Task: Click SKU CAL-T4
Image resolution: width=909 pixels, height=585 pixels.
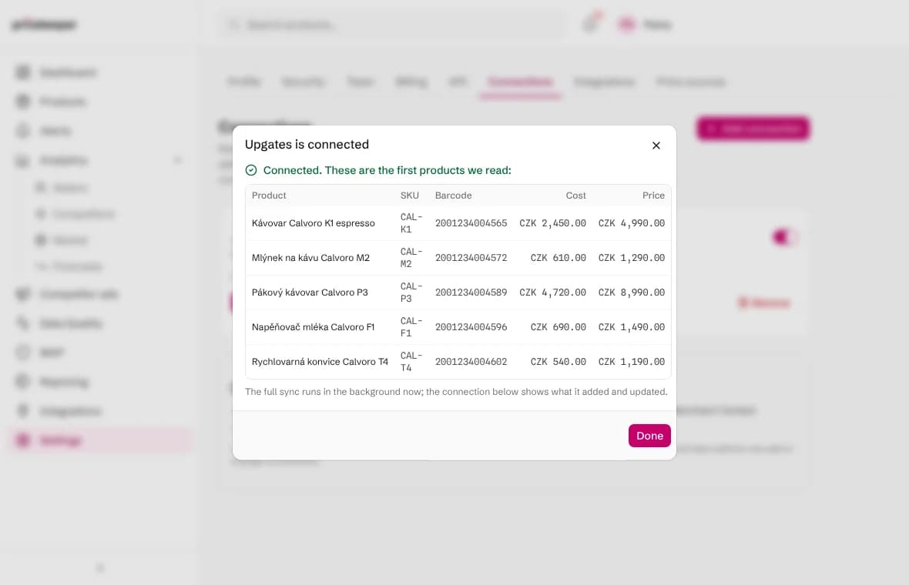Action: point(411,362)
